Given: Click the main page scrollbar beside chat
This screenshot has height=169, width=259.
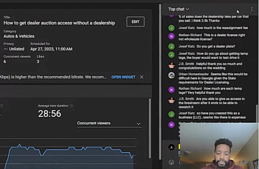Looking at the screenshot, I should [x=160, y=82].
